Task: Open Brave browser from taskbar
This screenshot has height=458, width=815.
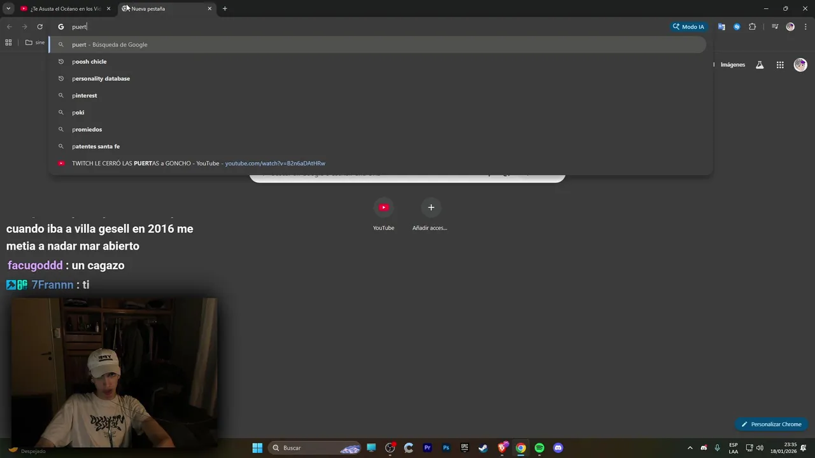Action: (x=502, y=448)
